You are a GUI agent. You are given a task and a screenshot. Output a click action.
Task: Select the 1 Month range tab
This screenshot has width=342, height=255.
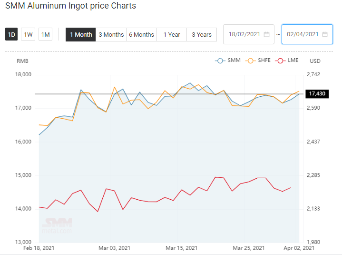click(81, 34)
